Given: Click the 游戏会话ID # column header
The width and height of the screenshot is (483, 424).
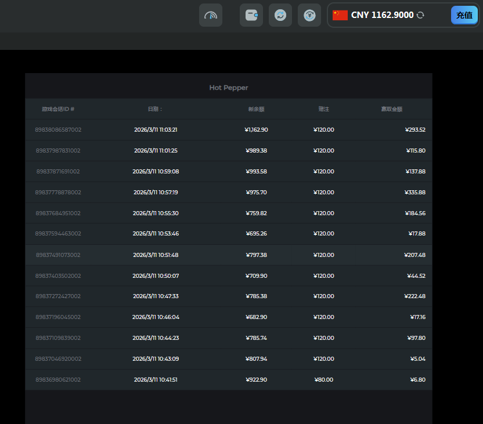Looking at the screenshot, I should 58,109.
